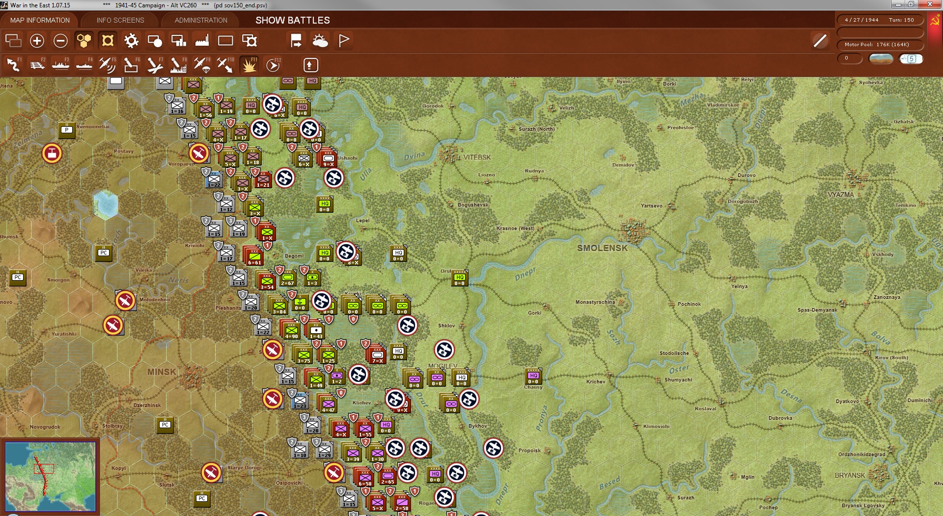Open the weather icon with sun and cloud

point(320,40)
